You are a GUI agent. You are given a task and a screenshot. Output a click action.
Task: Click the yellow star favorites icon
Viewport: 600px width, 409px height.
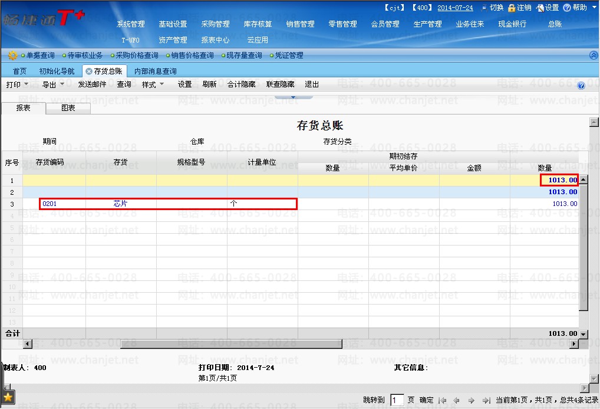(x=8, y=398)
